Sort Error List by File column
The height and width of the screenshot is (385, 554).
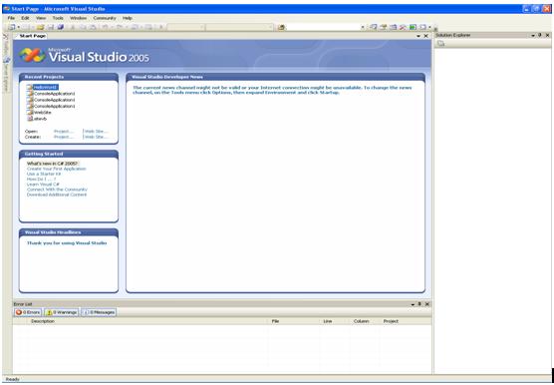pos(294,321)
